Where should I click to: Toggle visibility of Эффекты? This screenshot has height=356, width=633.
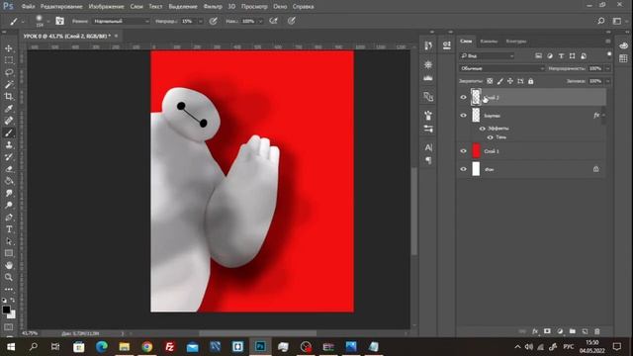(x=482, y=129)
